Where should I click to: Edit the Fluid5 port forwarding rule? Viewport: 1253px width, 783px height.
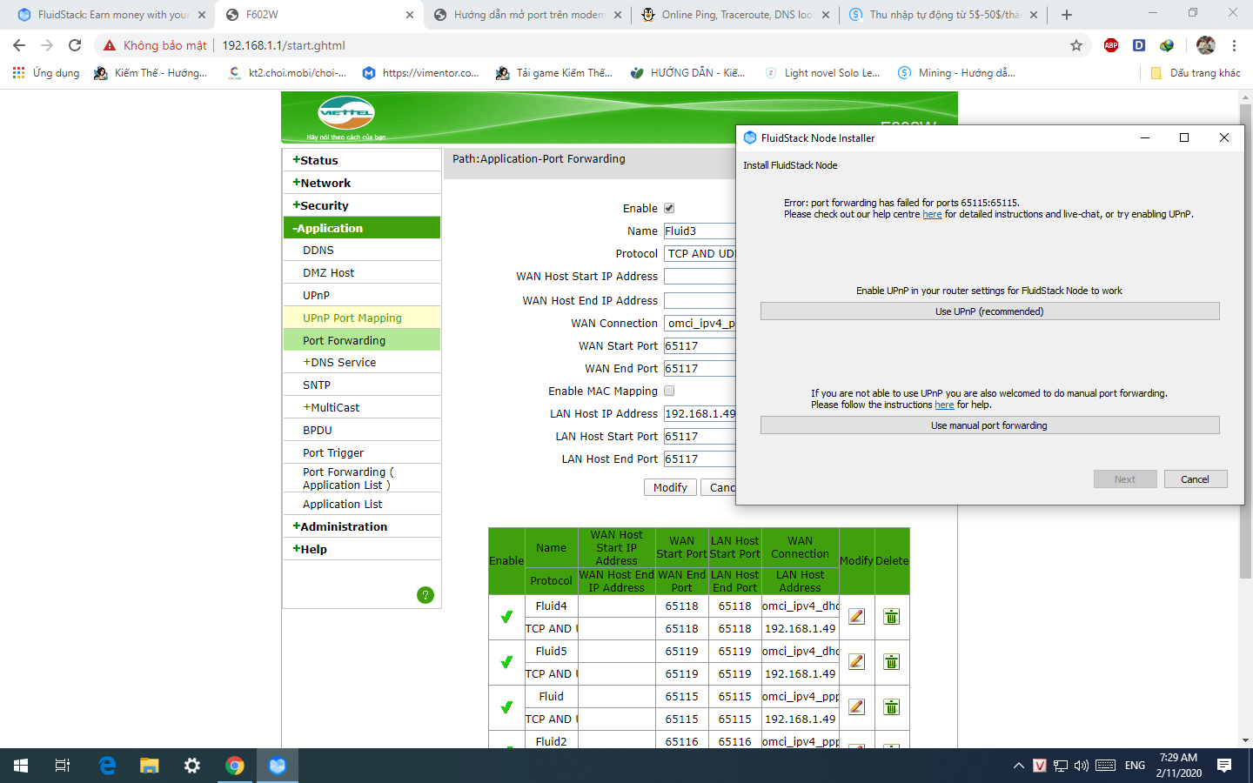tap(856, 662)
